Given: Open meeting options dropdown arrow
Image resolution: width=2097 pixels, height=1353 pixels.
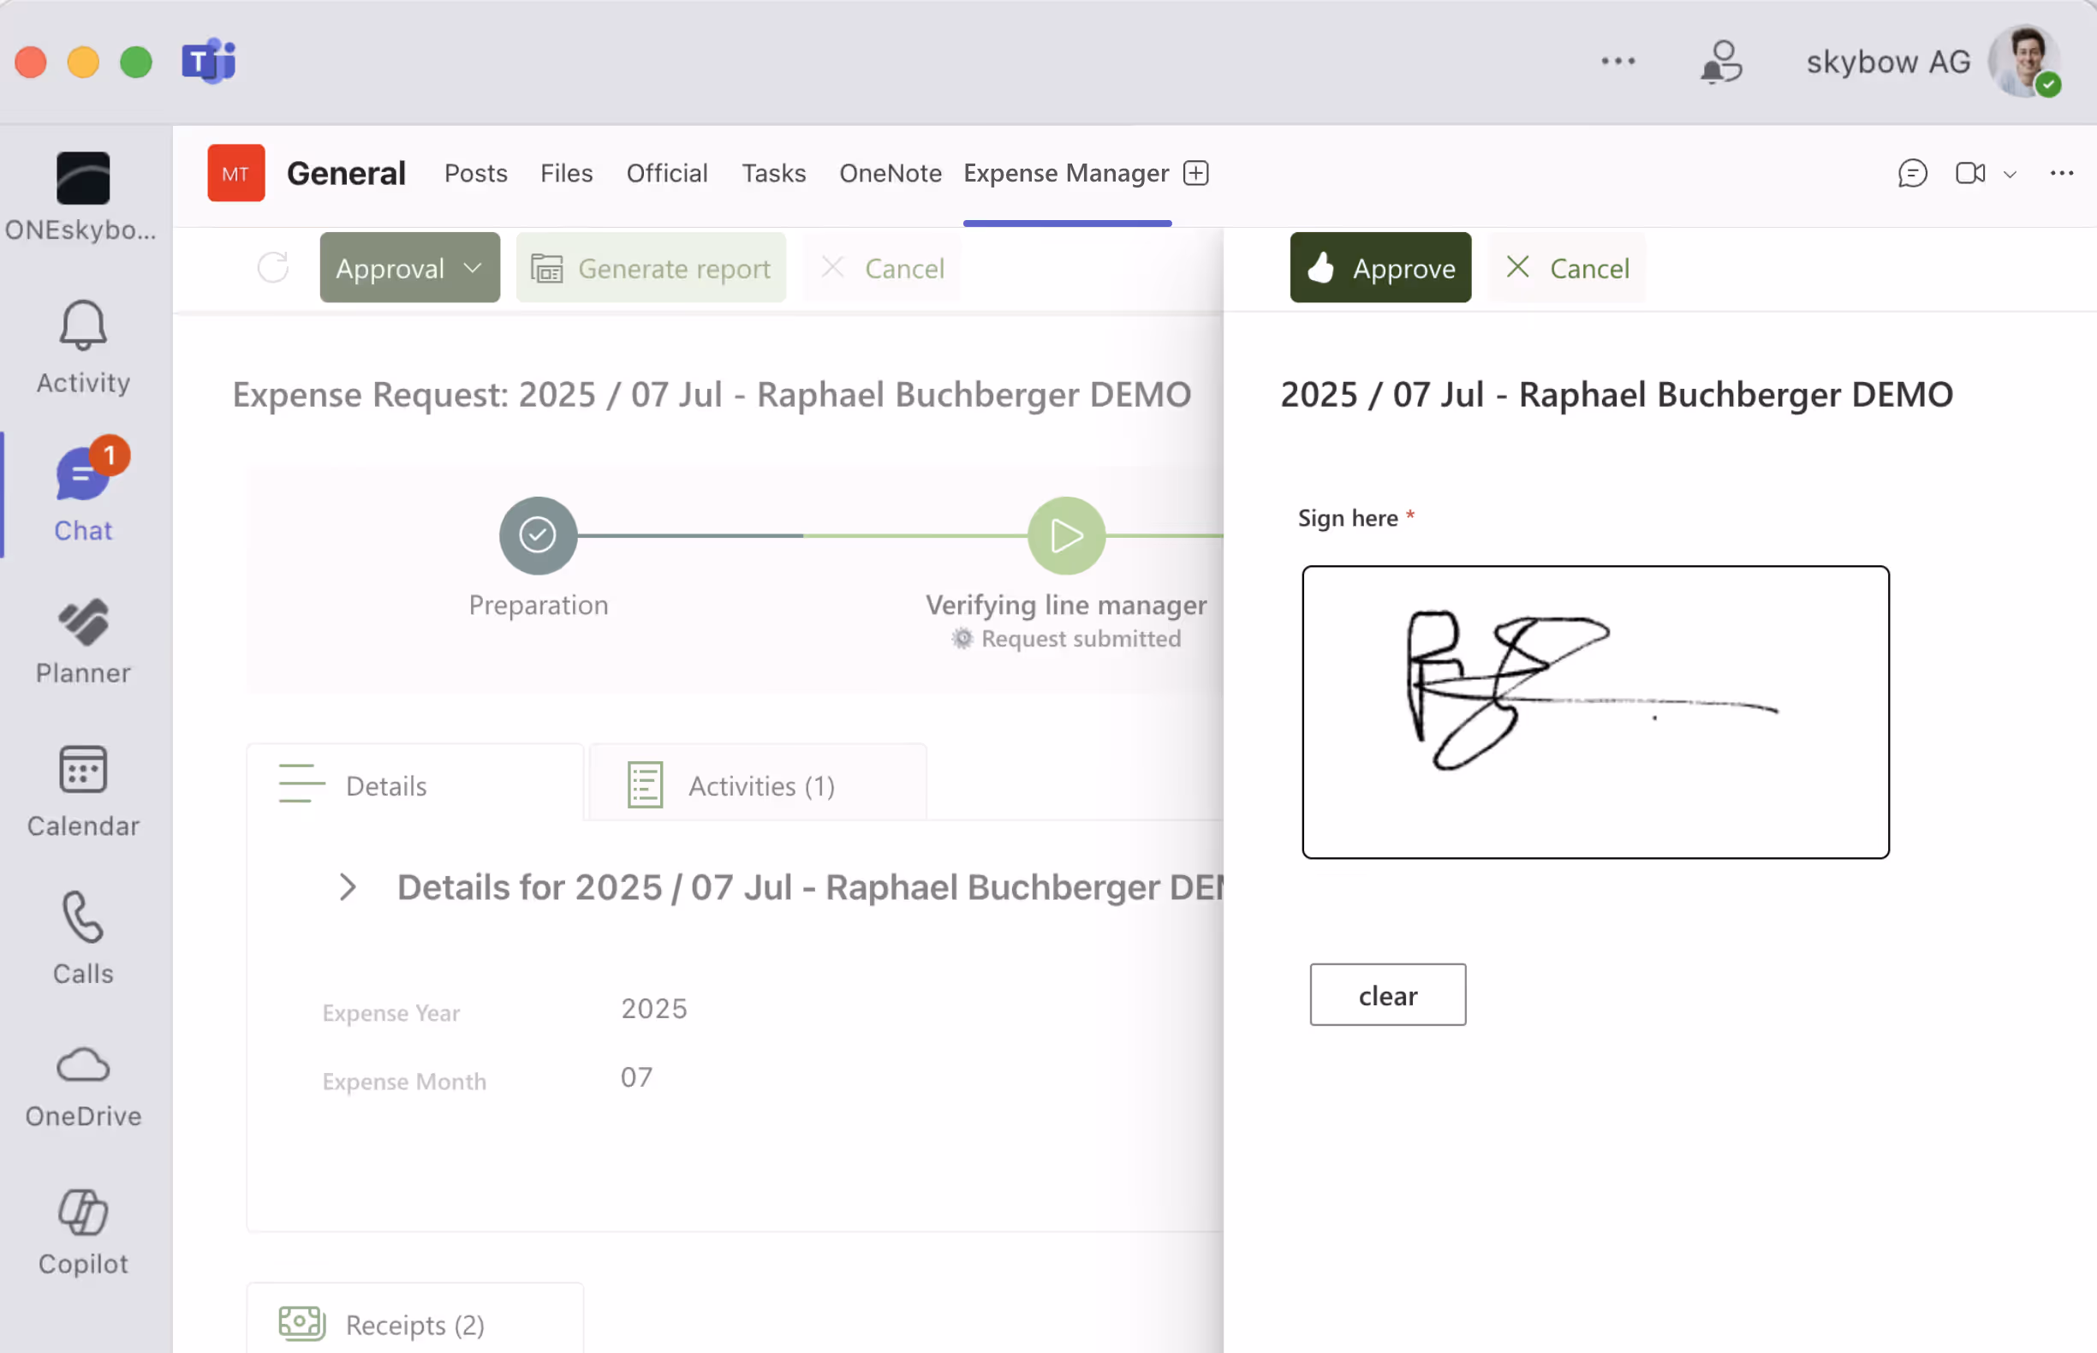Looking at the screenshot, I should pyautogui.click(x=2009, y=174).
